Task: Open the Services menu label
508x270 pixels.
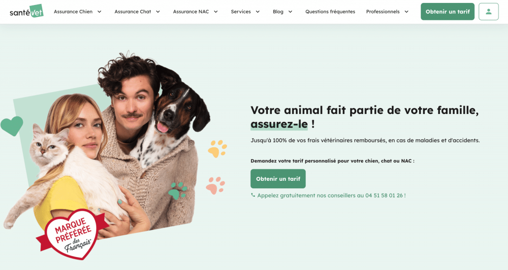Action: click(x=241, y=11)
